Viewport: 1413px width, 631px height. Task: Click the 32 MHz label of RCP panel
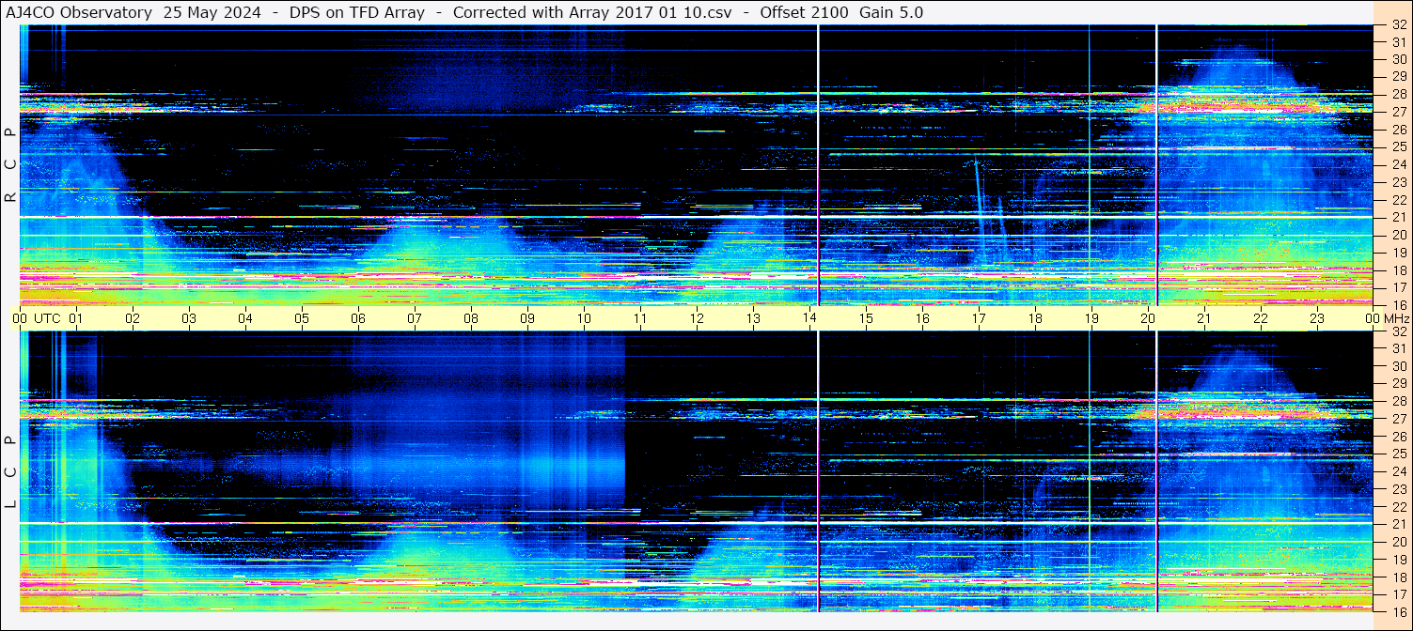1397,25
